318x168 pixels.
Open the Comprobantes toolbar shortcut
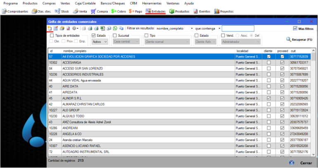tap(15, 11)
